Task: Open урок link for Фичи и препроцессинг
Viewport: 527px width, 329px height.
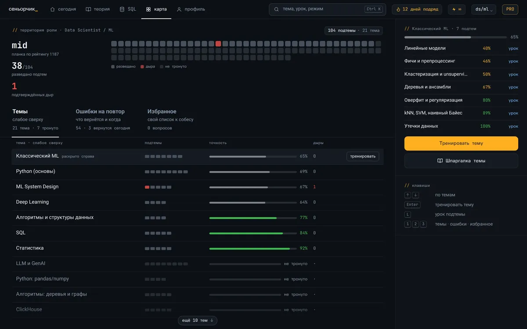Action: point(513,61)
